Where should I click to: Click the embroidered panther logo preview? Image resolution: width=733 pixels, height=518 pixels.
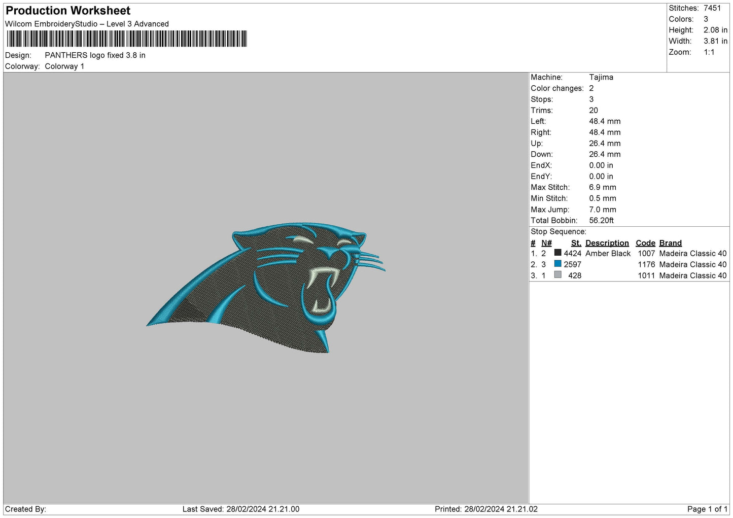click(x=266, y=287)
